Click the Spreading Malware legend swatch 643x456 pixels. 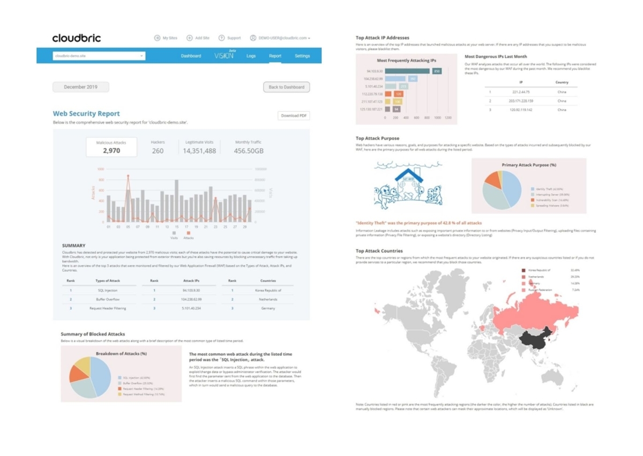click(x=532, y=205)
